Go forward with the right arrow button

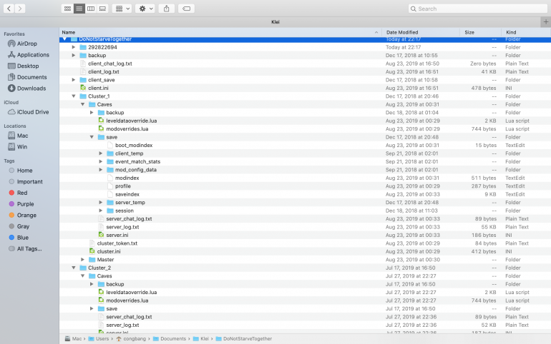pos(20,9)
